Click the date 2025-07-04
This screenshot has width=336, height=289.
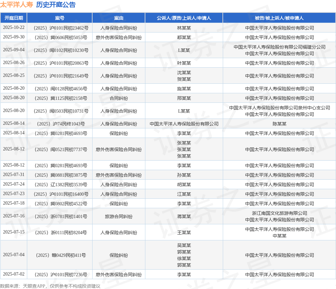click(x=14, y=255)
